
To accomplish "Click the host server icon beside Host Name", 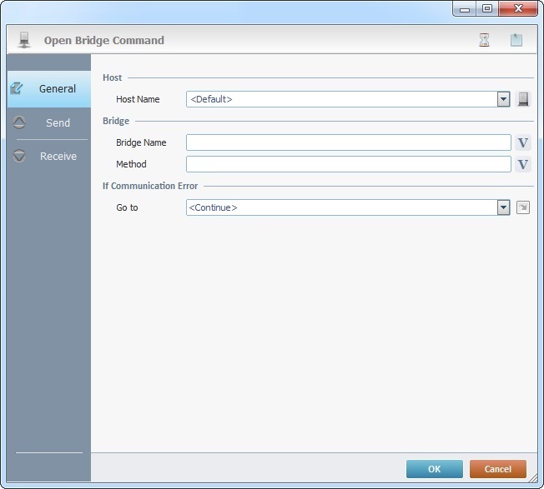I will point(523,99).
